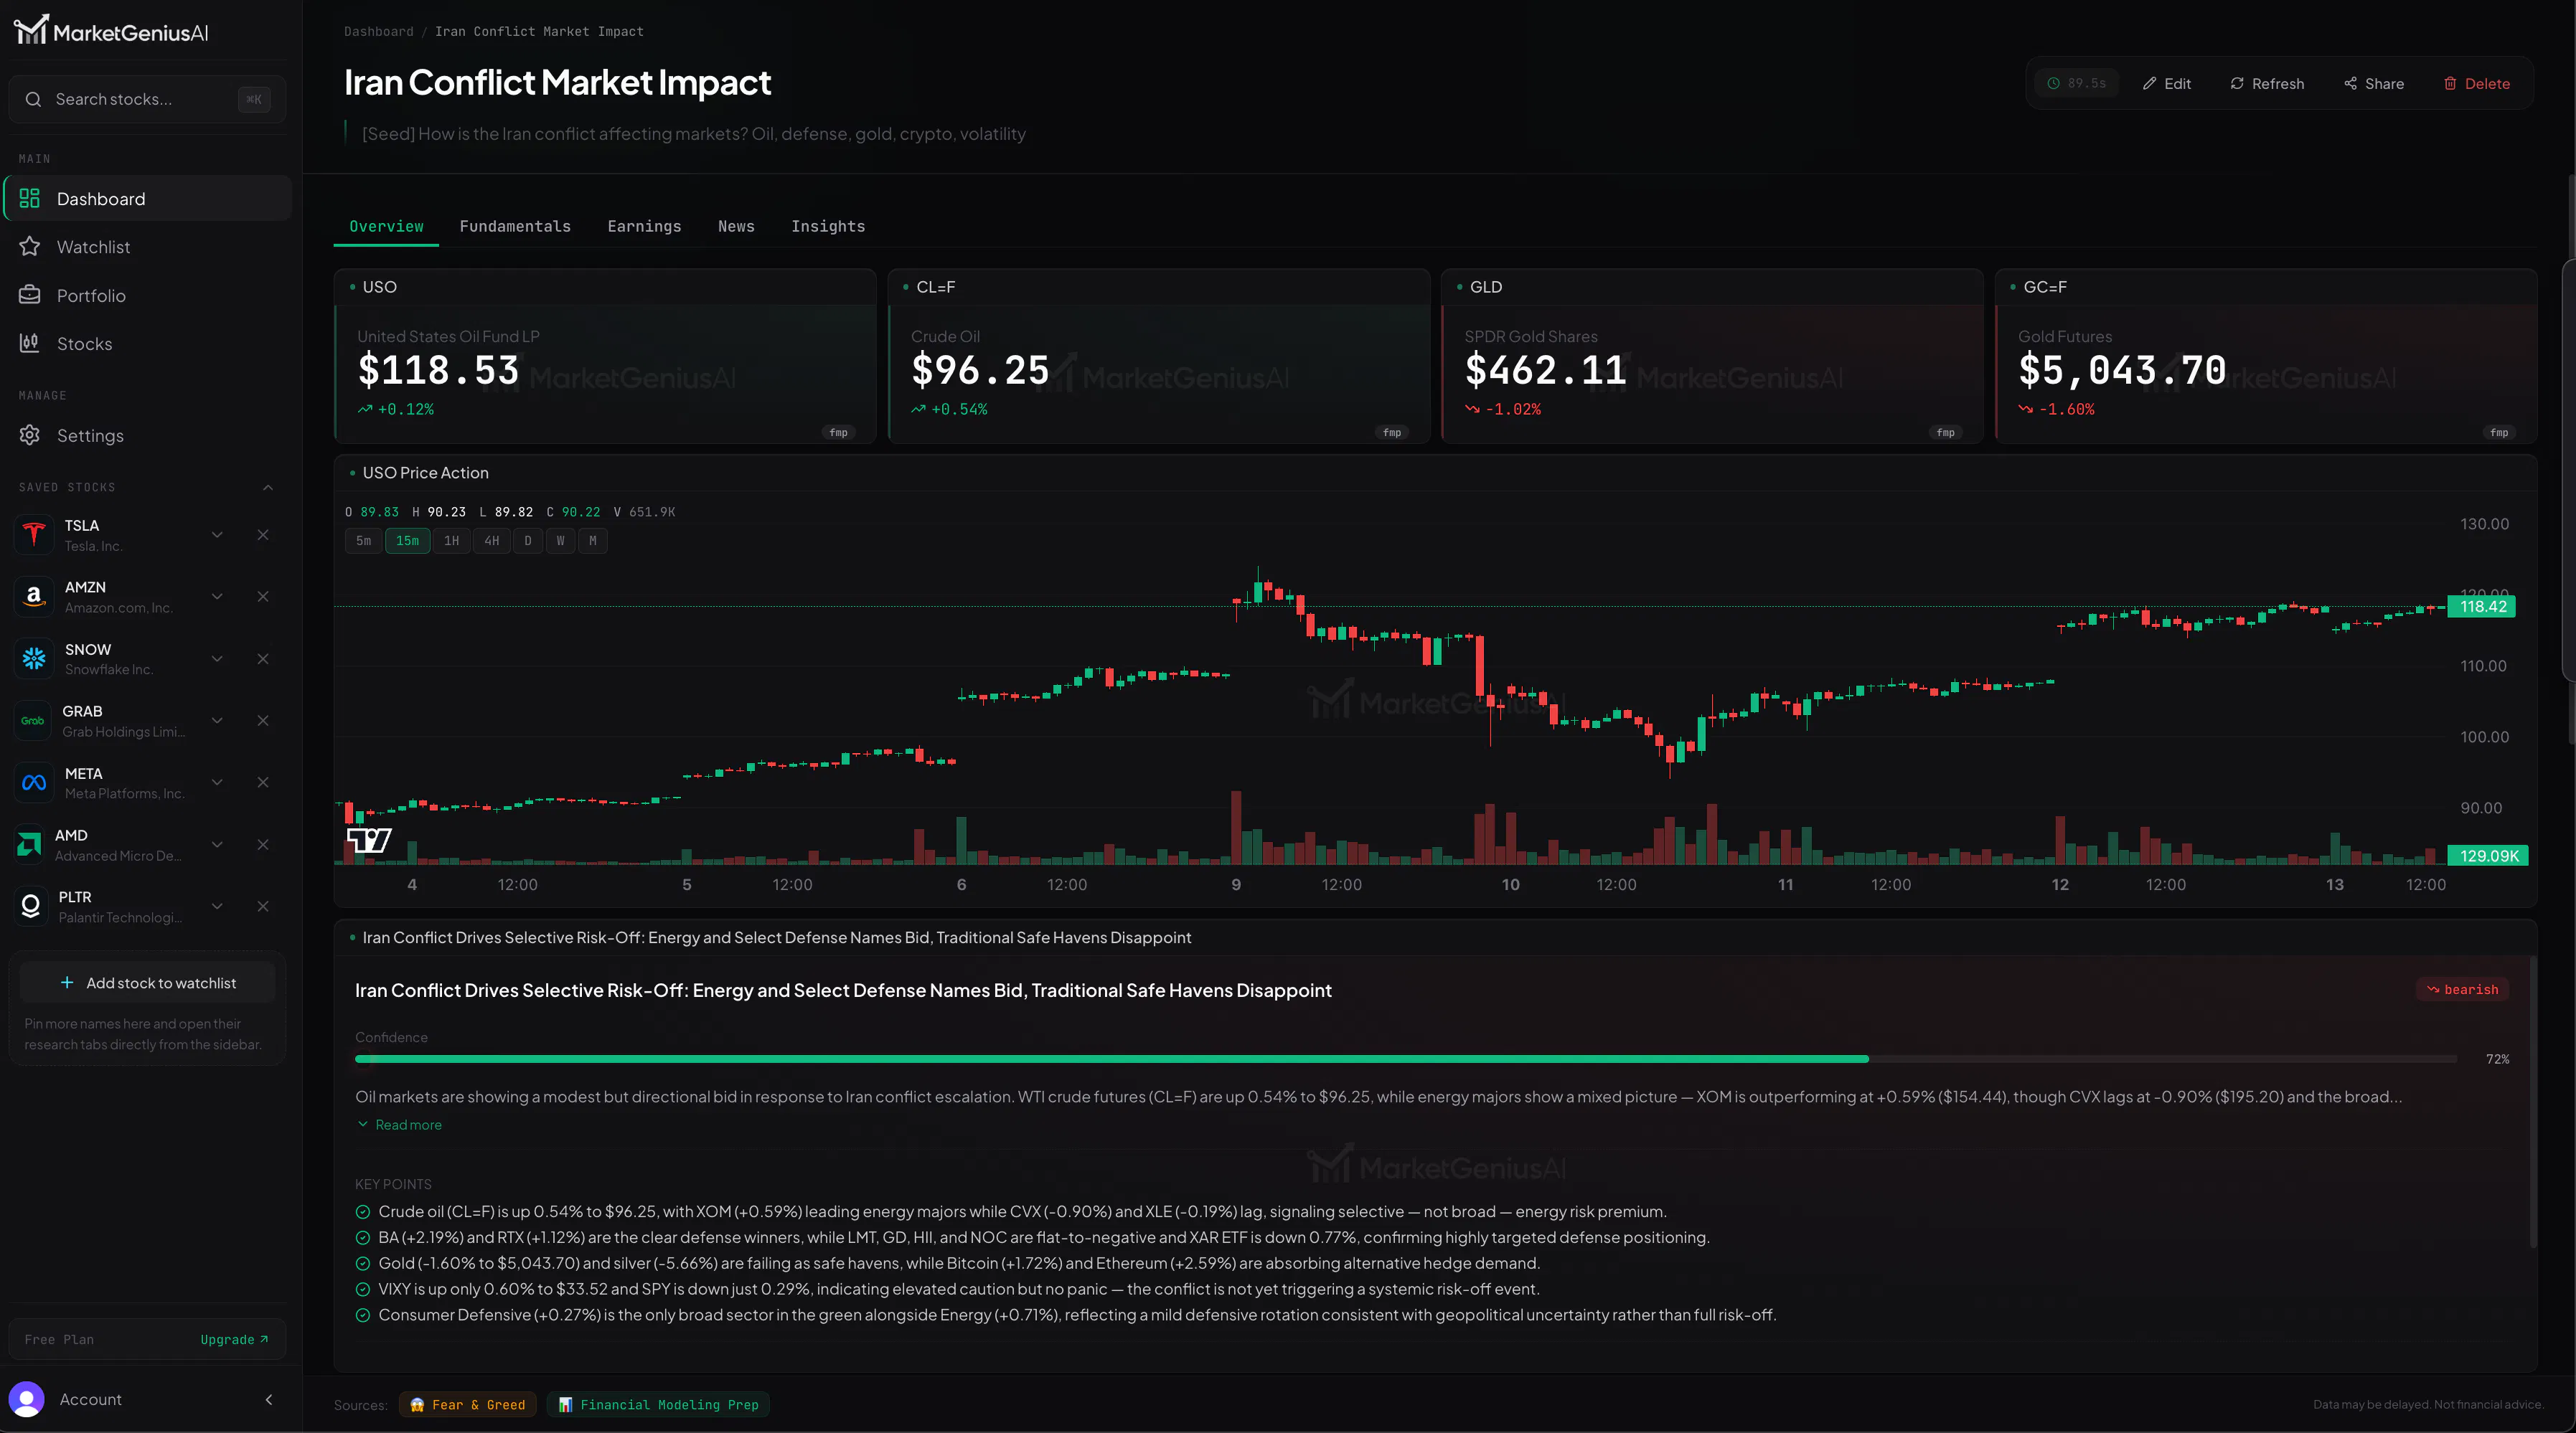Click the Delete button
This screenshot has height=1433, width=2576.
[2477, 83]
